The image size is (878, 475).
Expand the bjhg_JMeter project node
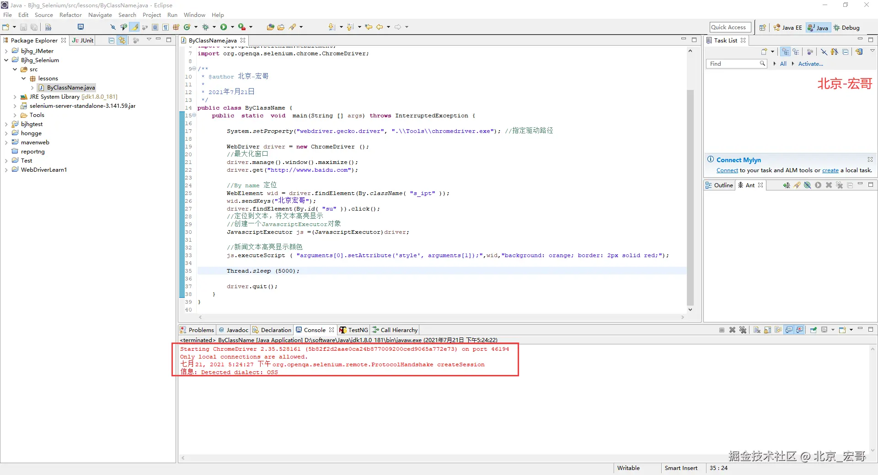click(6, 51)
